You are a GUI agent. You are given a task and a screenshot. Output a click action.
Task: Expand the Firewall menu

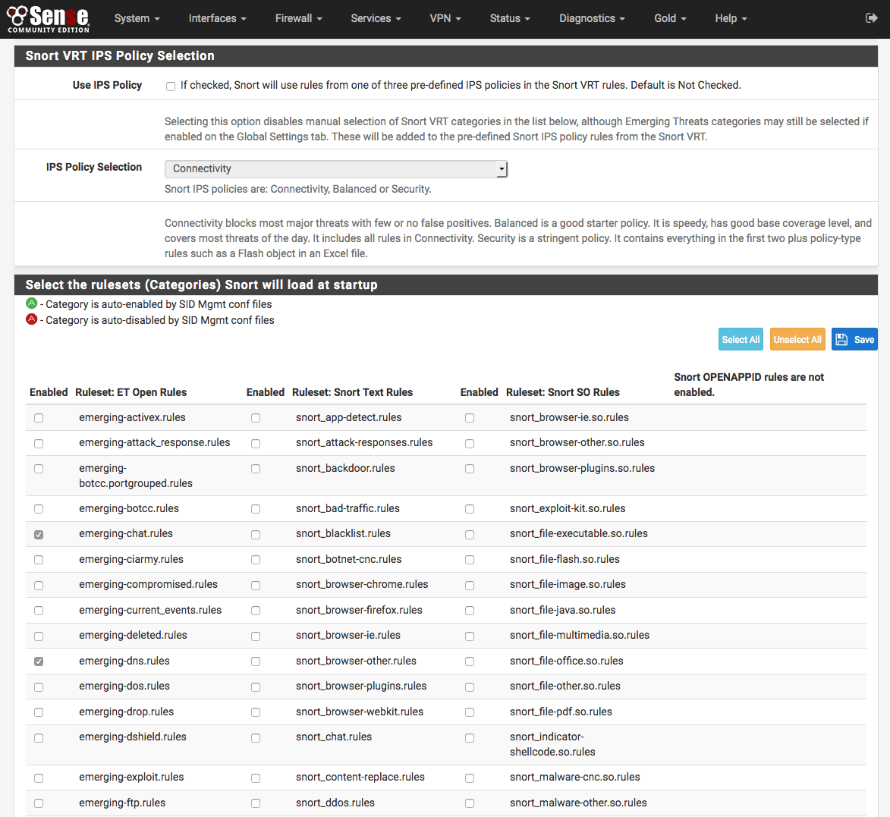point(298,18)
